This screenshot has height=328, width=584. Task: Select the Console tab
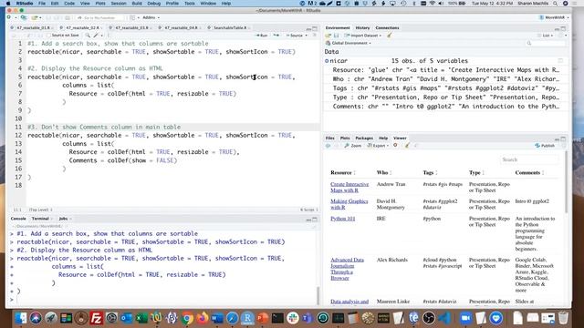point(18,219)
